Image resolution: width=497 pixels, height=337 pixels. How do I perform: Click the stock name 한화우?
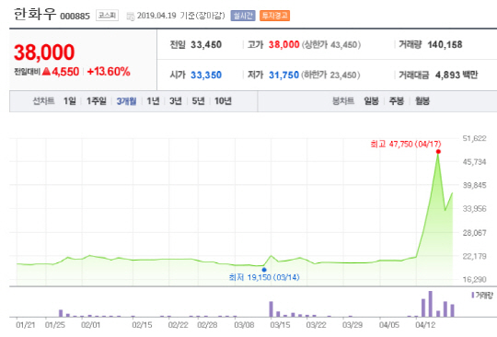point(35,14)
